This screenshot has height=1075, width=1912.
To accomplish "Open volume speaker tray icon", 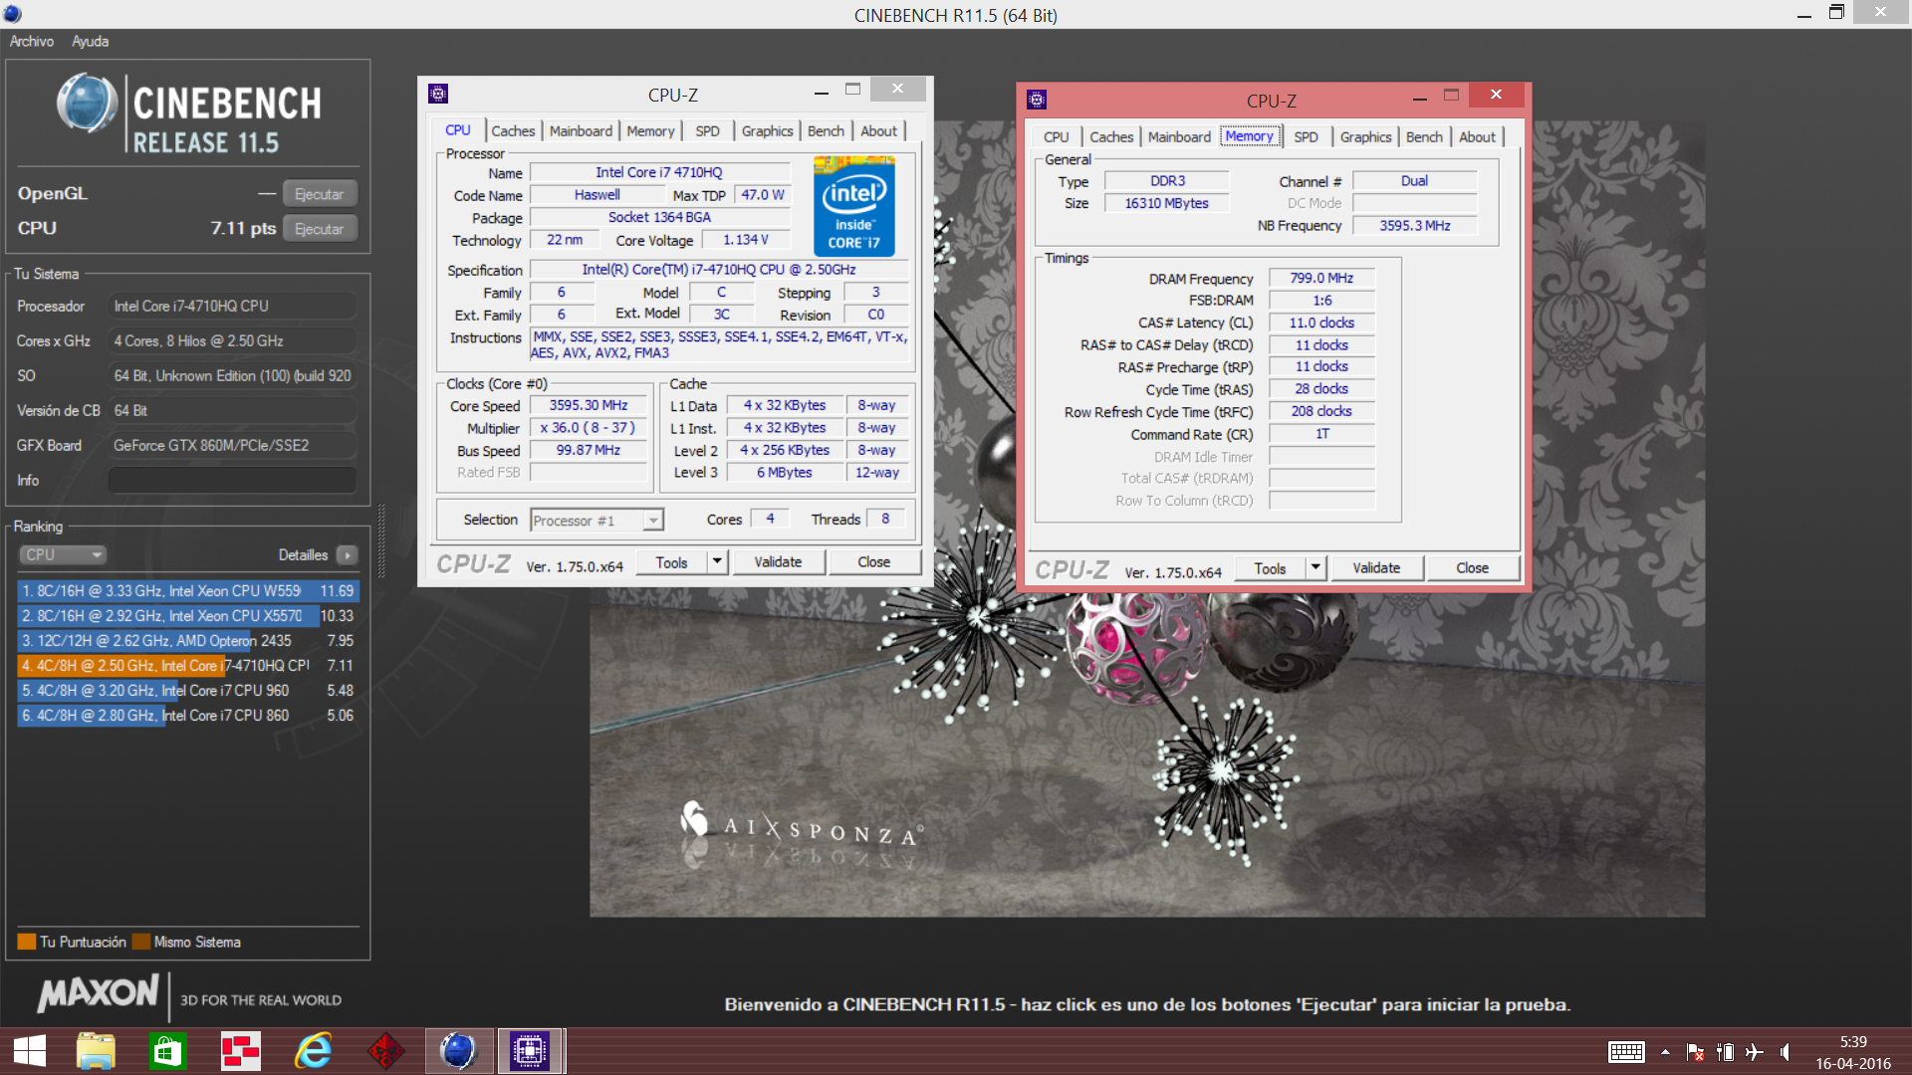I will [x=1786, y=1052].
